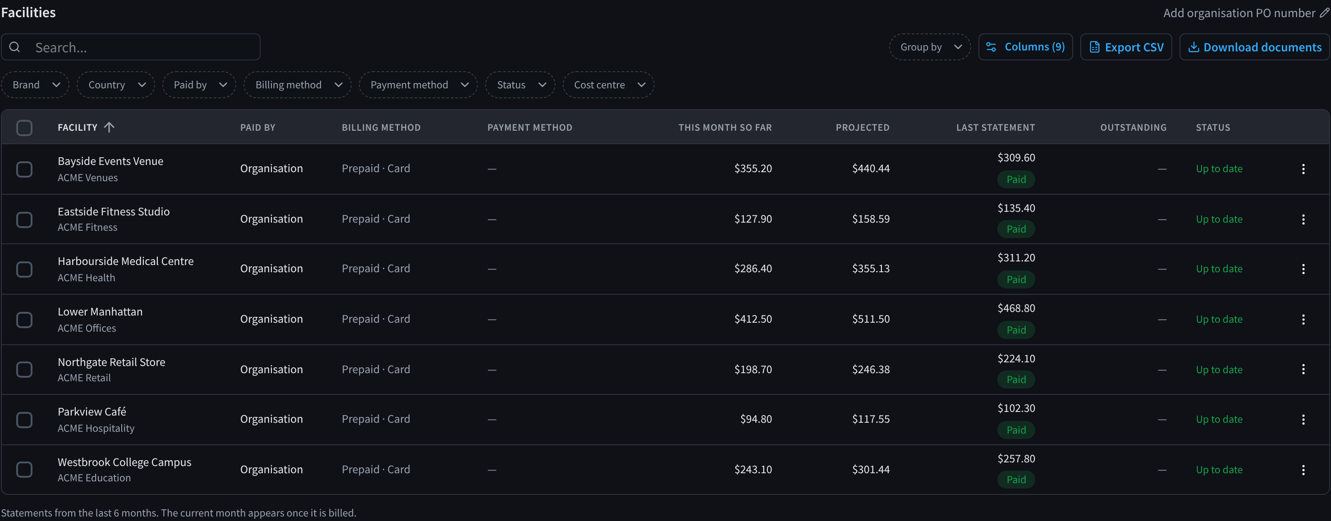This screenshot has width=1331, height=521.
Task: Click Last Statement column header
Action: (x=995, y=128)
